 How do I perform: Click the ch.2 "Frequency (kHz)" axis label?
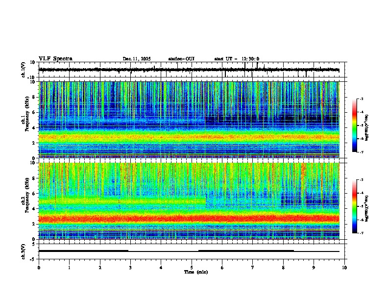pyautogui.click(x=28, y=196)
